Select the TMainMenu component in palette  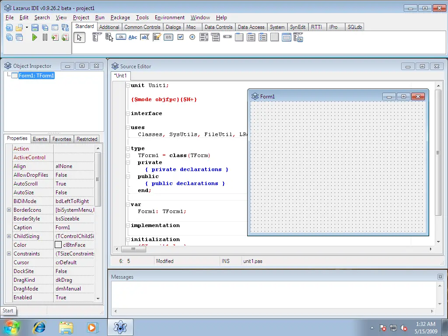(97, 38)
